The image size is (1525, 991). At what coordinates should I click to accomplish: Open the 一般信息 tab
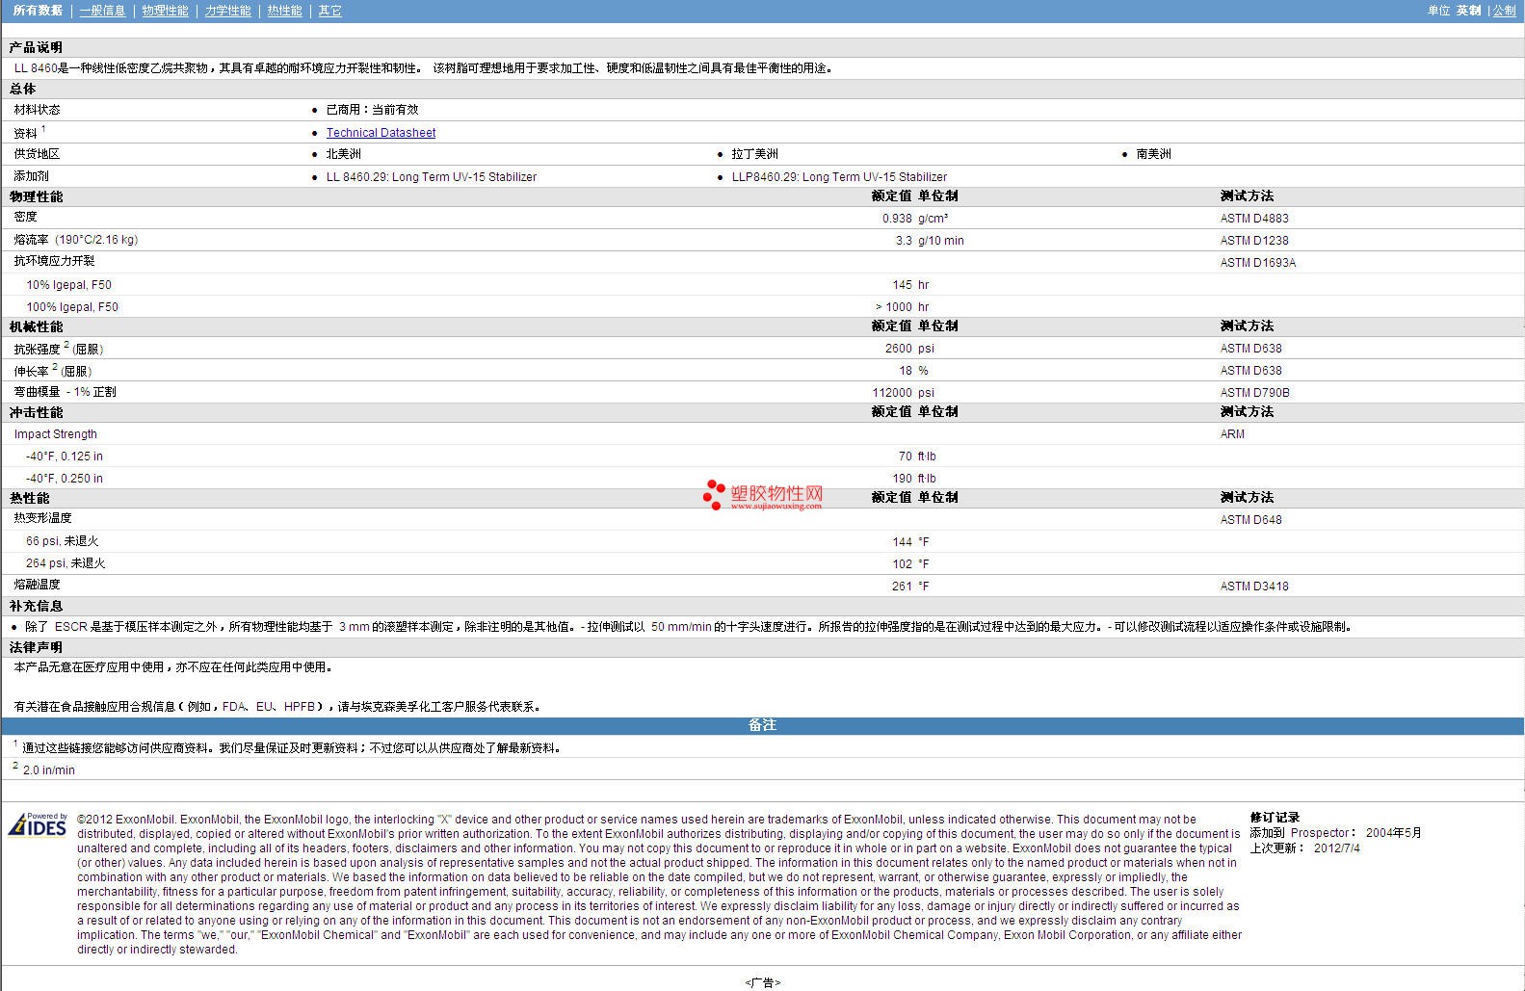click(x=102, y=11)
